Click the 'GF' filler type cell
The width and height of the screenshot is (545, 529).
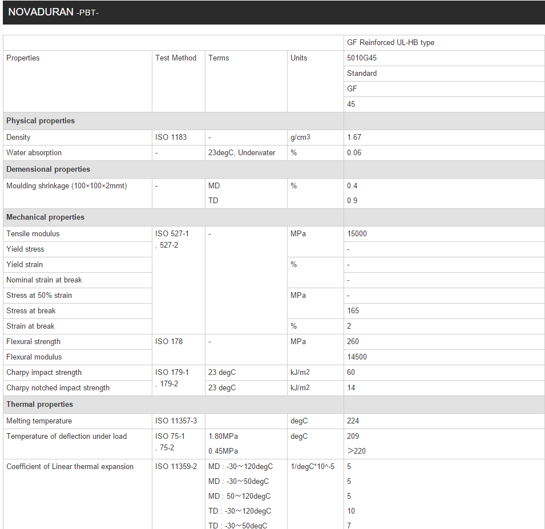444,88
